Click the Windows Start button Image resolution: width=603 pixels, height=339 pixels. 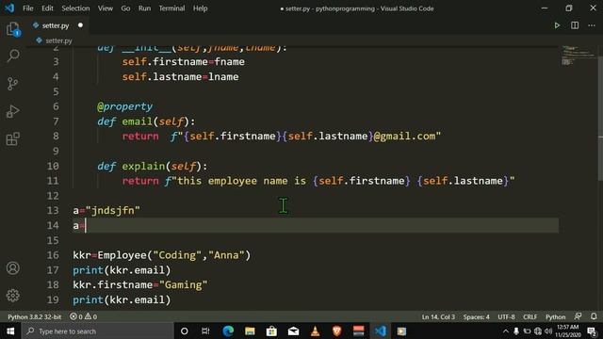click(x=10, y=331)
